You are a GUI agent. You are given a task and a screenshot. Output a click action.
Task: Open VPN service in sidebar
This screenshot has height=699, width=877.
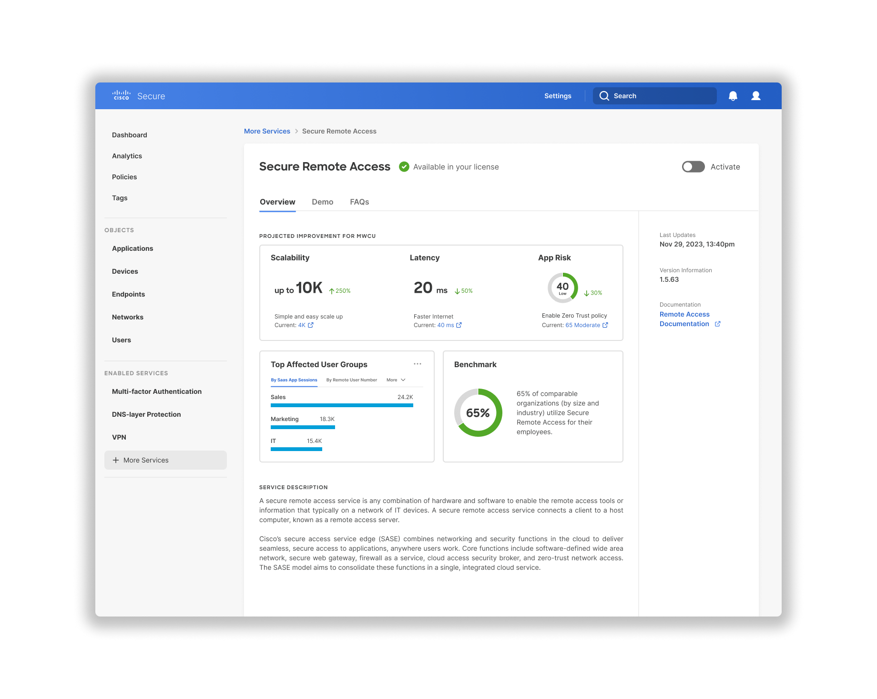point(119,437)
